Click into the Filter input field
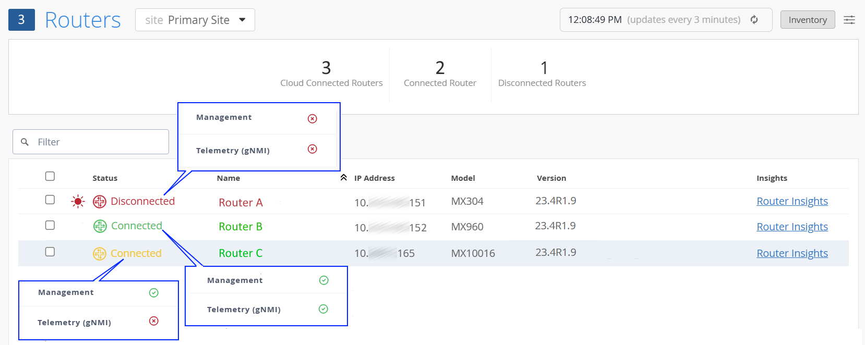Viewport: 865px width, 345px height. (x=91, y=142)
